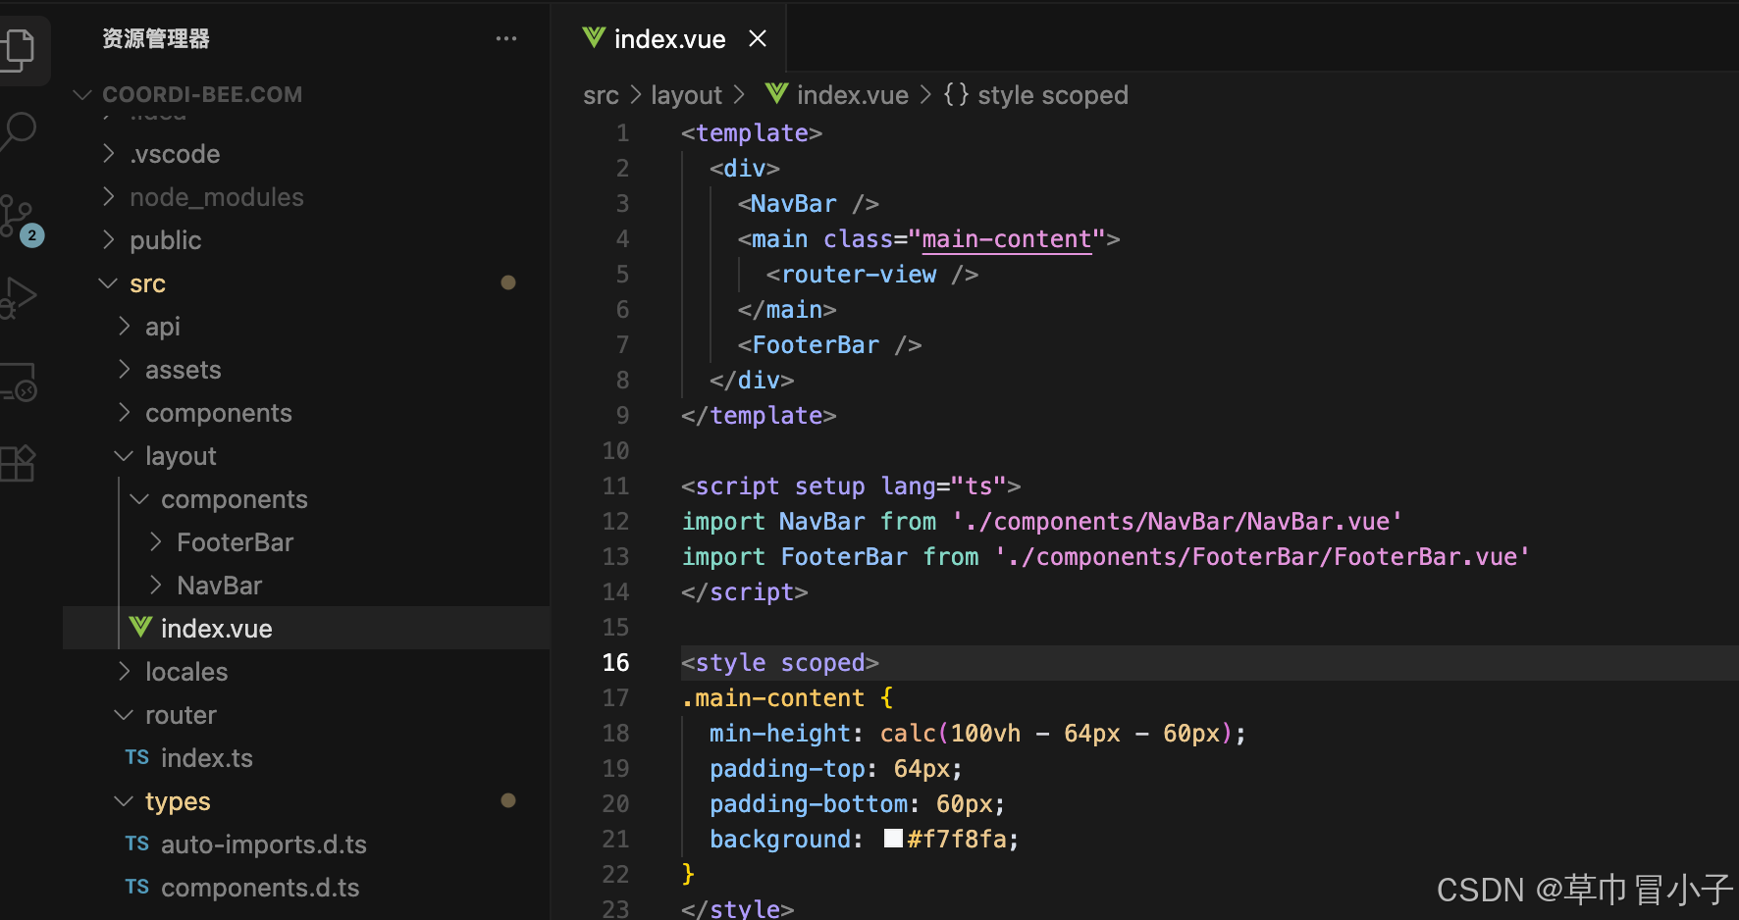
Task: Select the FooterBar folder in Explorer
Action: tap(235, 541)
